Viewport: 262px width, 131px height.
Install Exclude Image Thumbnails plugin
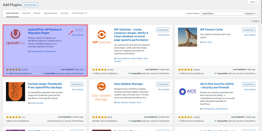(x=77, y=84)
